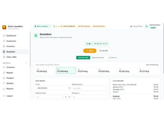Select the GOLD metal option
164x123 pixels.
point(90,51)
